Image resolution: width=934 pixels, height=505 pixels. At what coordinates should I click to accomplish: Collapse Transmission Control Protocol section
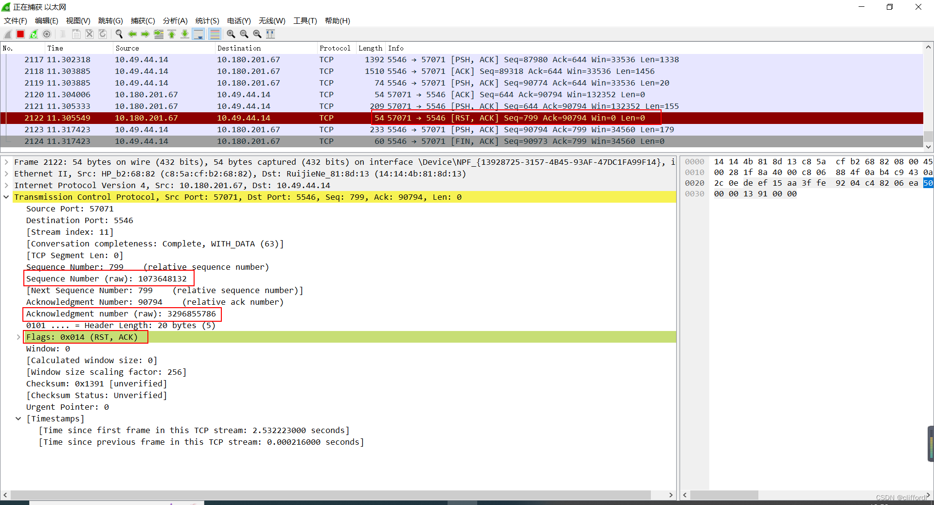click(6, 197)
